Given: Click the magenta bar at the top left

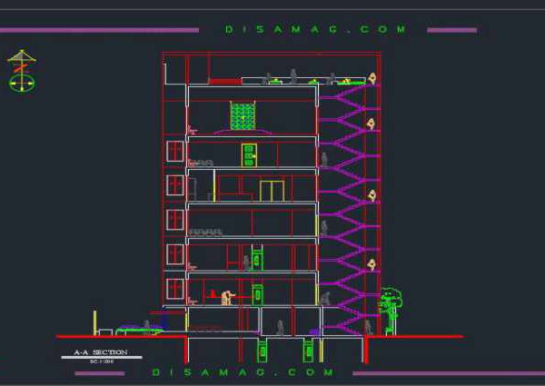Looking at the screenshot, I should [x=99, y=30].
